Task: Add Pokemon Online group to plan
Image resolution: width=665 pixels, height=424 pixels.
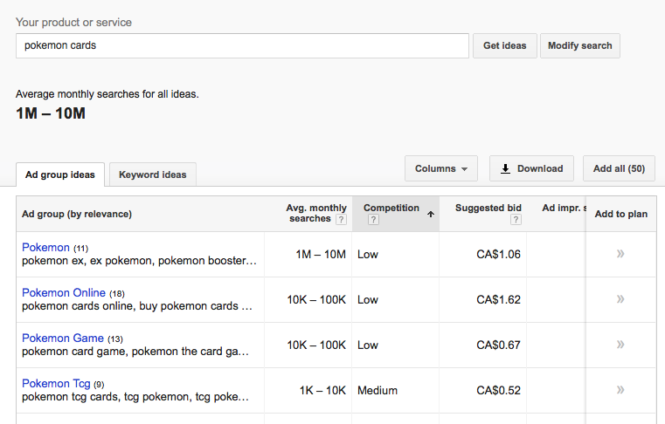Action: click(x=620, y=299)
